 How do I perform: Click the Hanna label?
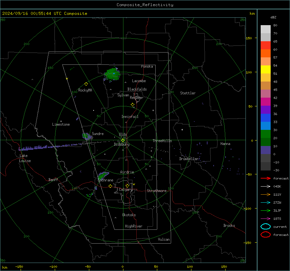pos(225,144)
